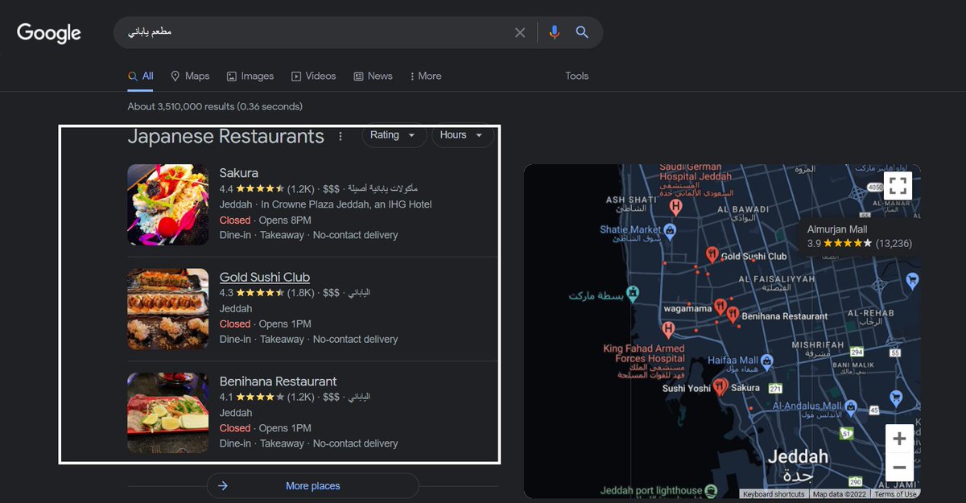Click the Shatie Market shopping pin on map
This screenshot has height=503, width=966.
pos(669,230)
